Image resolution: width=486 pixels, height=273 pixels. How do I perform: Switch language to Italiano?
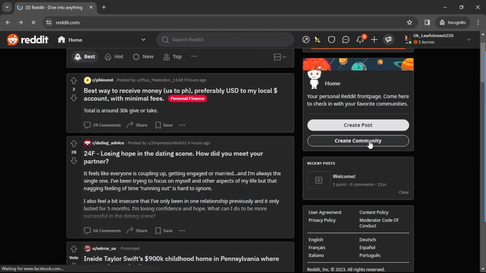[316, 255]
